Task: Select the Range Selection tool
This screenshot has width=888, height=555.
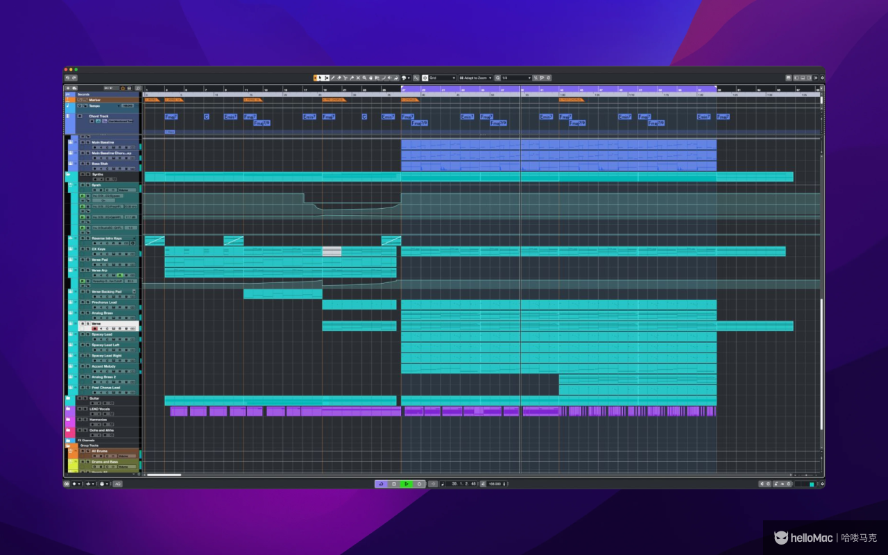Action: [326, 78]
